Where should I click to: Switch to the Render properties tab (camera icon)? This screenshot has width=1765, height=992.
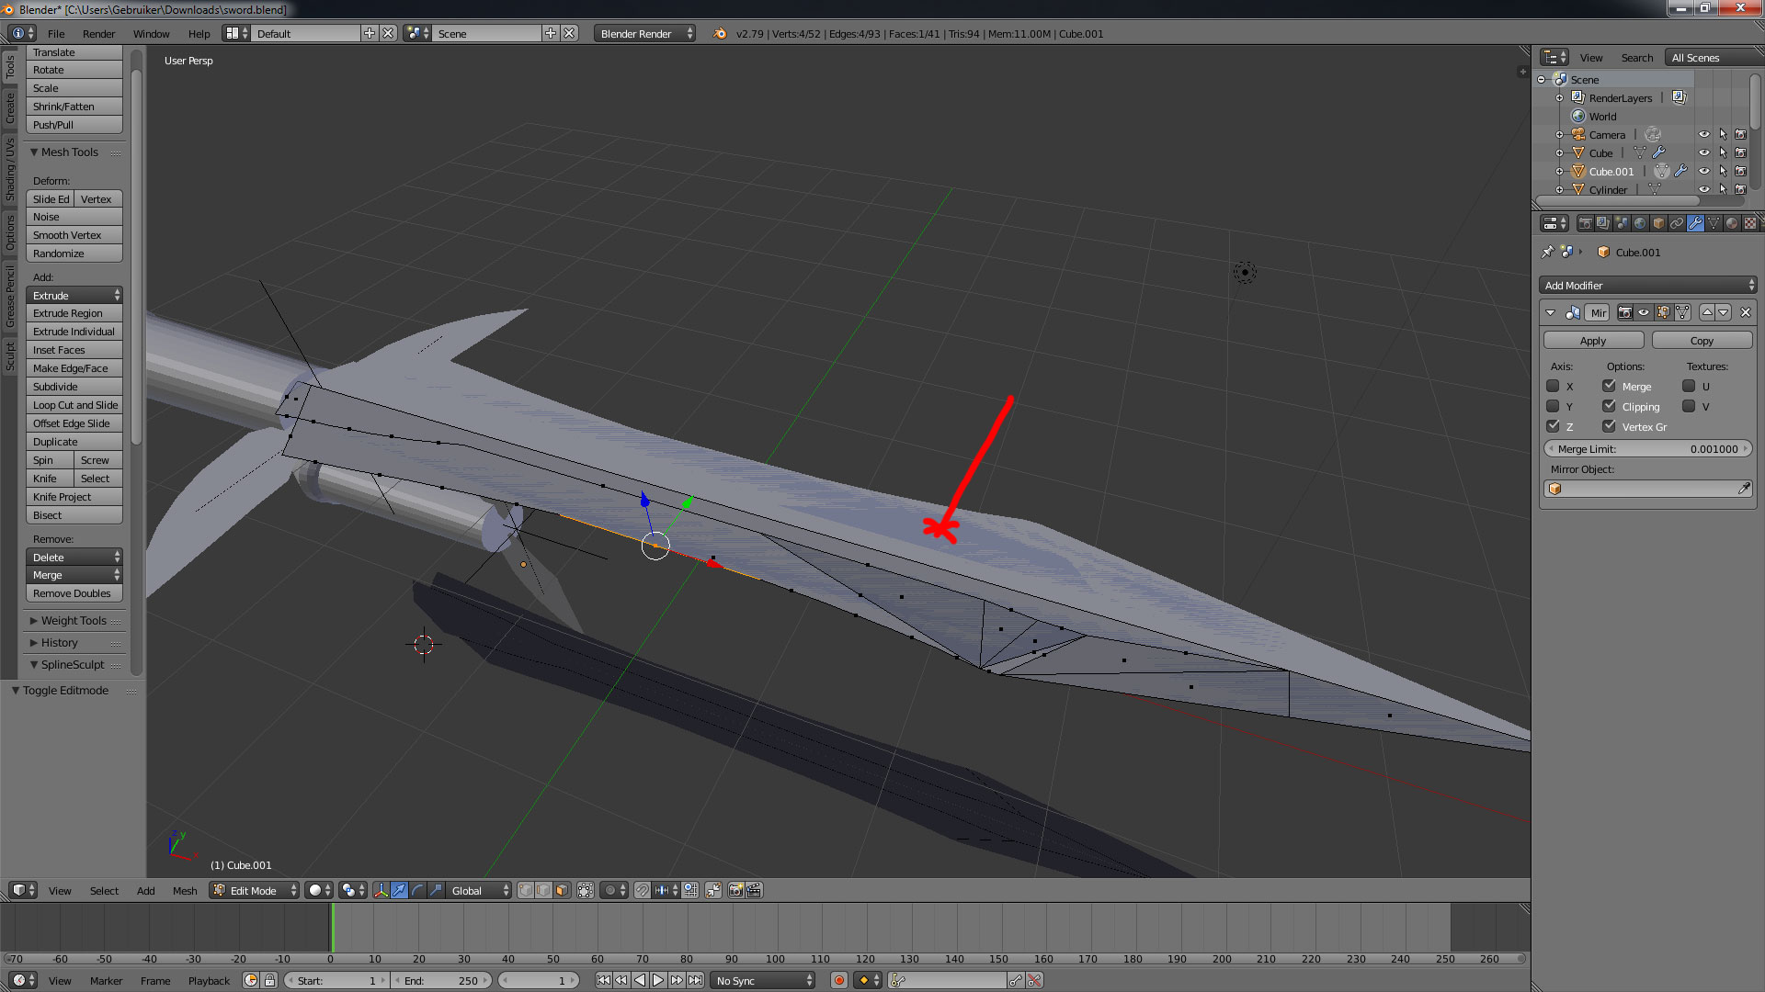pos(1587,223)
